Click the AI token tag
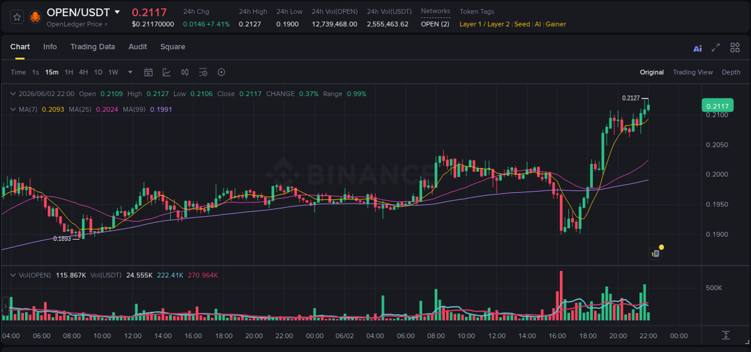This screenshot has height=352, width=751. coord(538,24)
